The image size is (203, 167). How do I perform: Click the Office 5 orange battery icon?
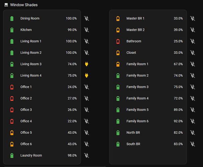tap(12, 133)
